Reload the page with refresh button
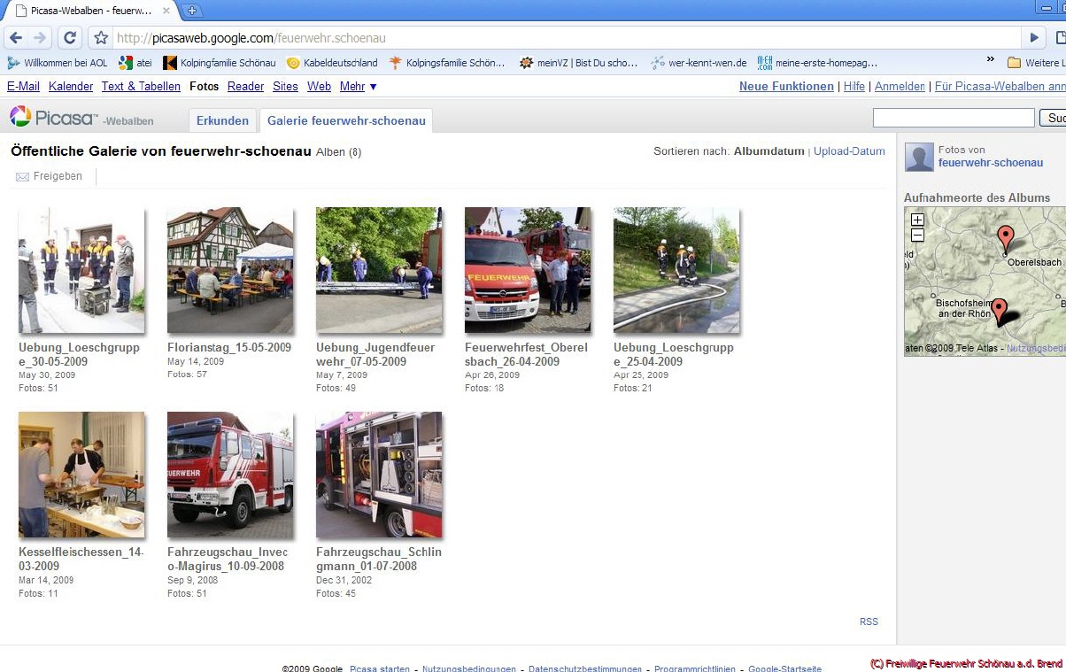 coord(69,38)
